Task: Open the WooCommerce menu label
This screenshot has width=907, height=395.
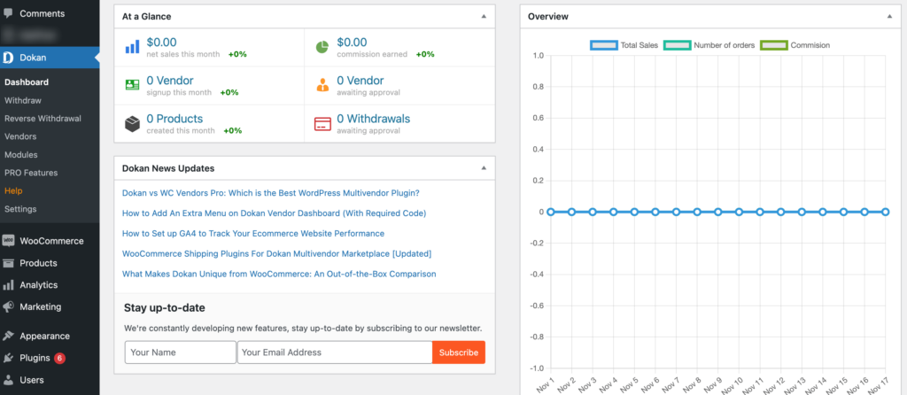Action: pyautogui.click(x=51, y=241)
